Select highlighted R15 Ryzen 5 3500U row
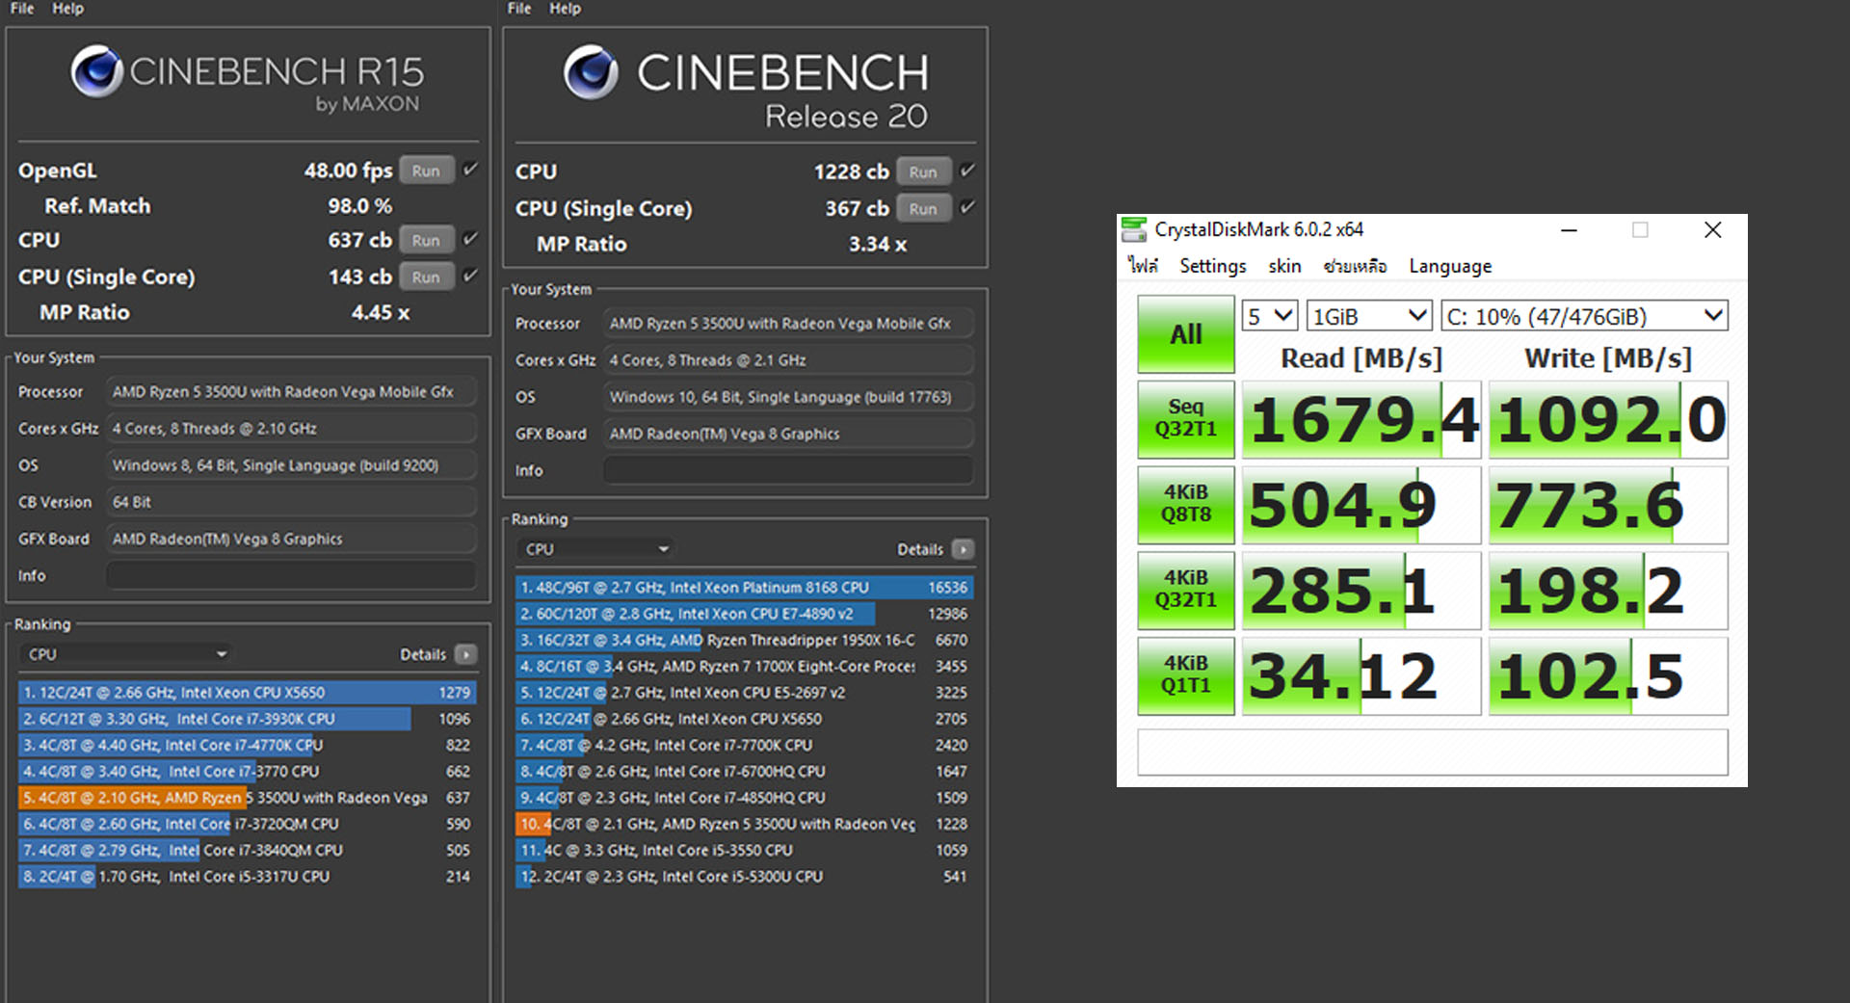This screenshot has height=1003, width=1850. pos(247,798)
